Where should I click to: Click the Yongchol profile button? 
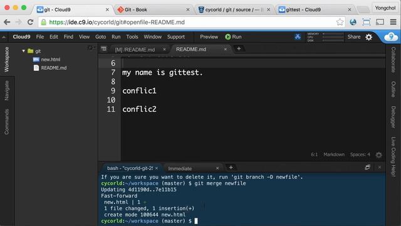point(385,8)
